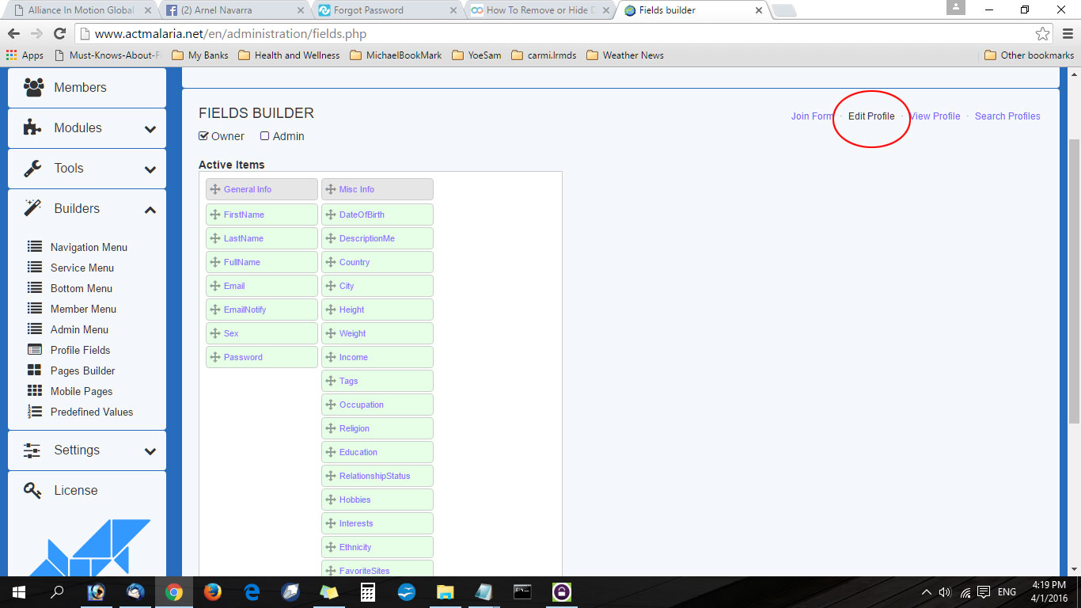The width and height of the screenshot is (1081, 608).
Task: Click the Pages Builder grid icon
Action: [35, 370]
